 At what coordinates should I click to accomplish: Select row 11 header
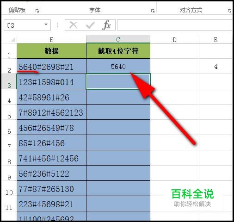9,203
